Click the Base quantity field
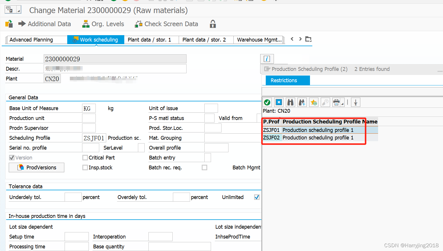This screenshot has height=251, width=443. 180,247
